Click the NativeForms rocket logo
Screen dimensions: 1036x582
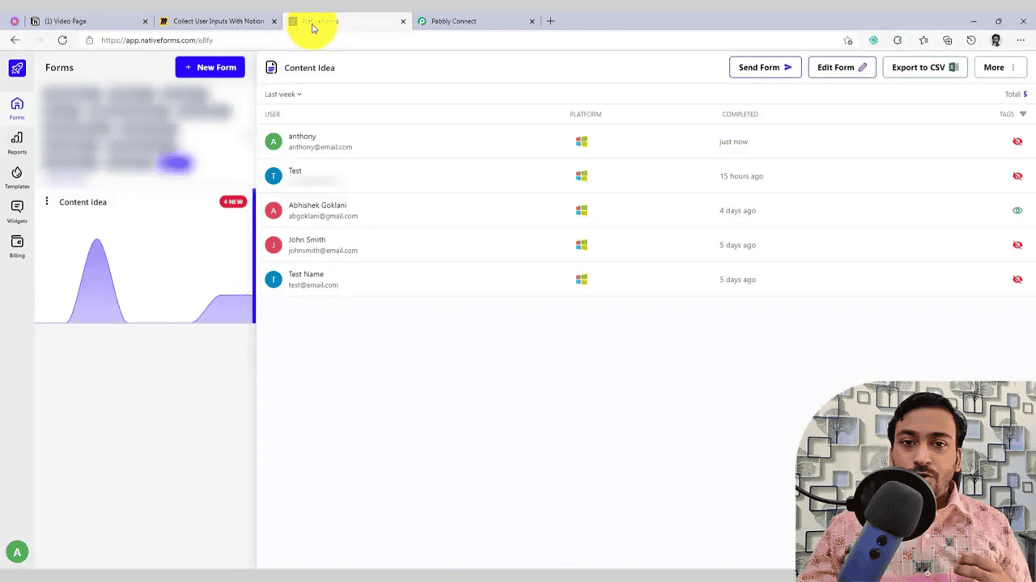pos(17,68)
